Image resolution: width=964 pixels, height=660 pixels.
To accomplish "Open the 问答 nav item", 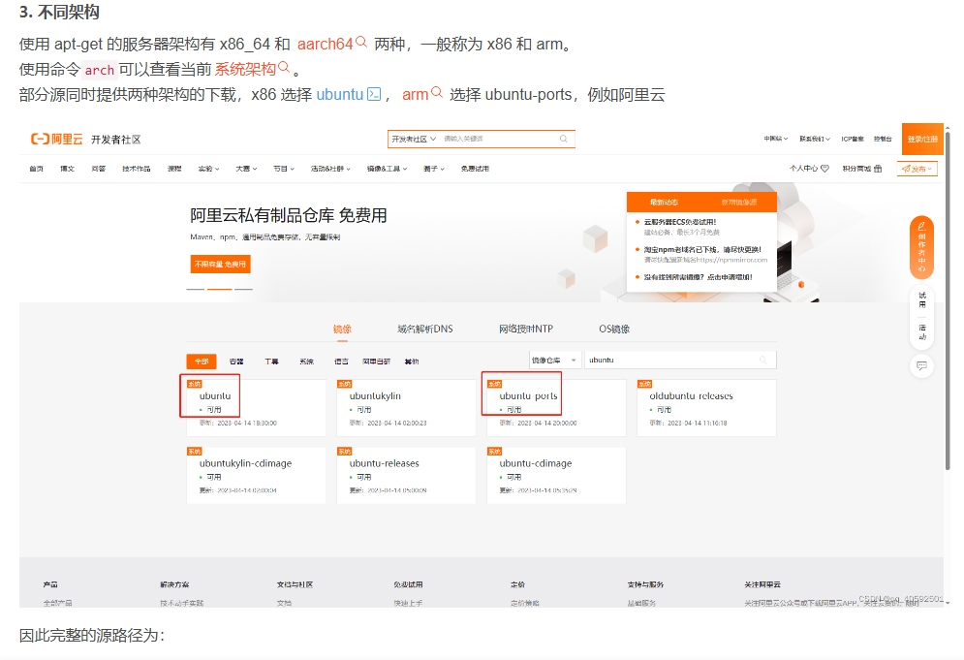I will 99,169.
